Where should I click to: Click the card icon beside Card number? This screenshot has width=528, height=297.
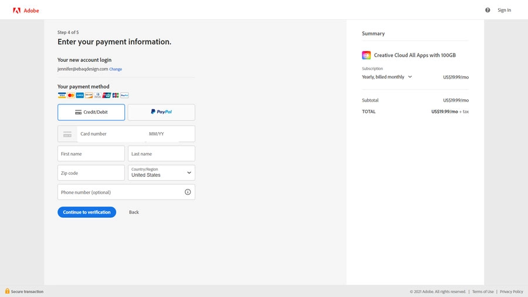[67, 134]
